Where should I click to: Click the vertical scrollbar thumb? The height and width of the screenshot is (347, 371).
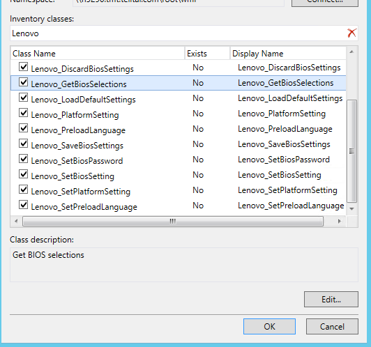pyautogui.click(x=352, y=151)
